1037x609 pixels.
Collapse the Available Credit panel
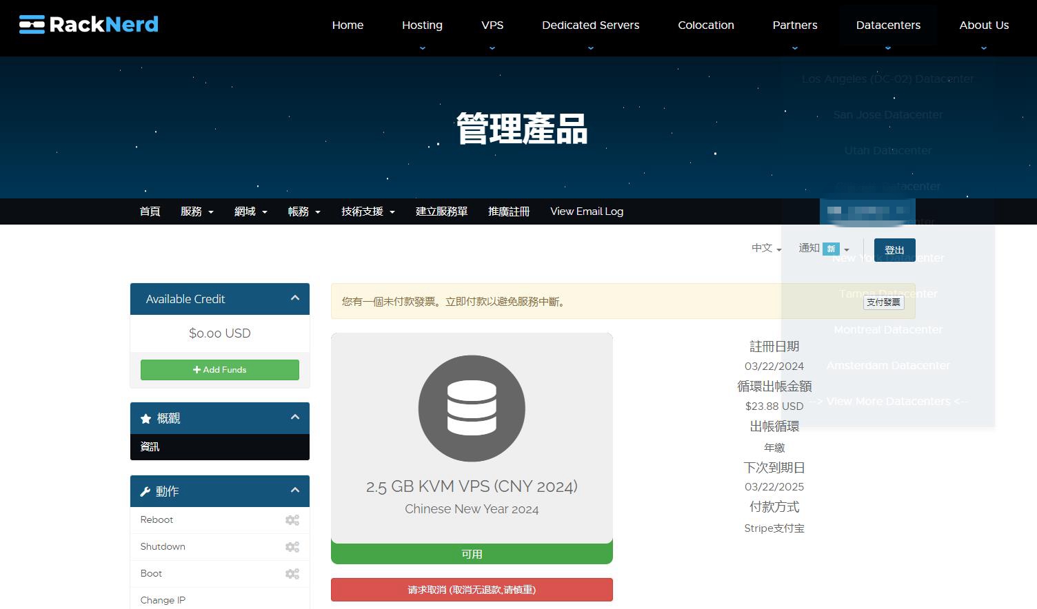[295, 298]
